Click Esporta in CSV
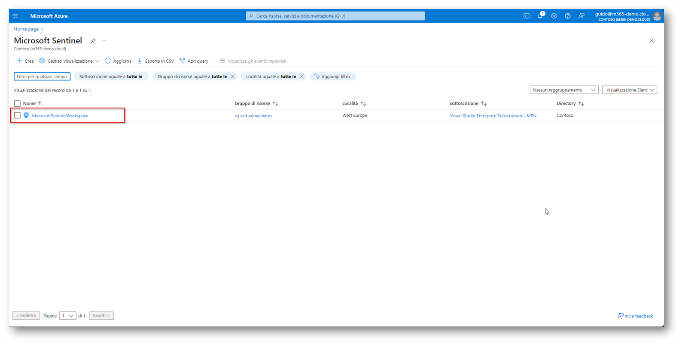Viewport: 682px width, 345px height. coord(155,61)
